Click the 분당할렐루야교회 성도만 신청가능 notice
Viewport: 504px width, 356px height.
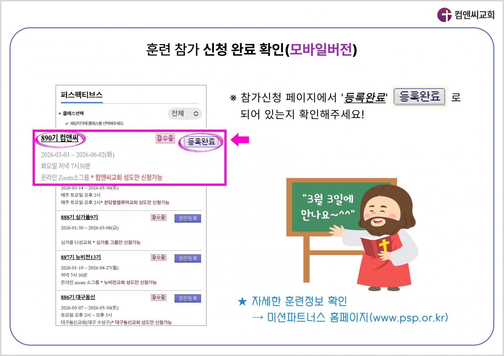[136, 203]
